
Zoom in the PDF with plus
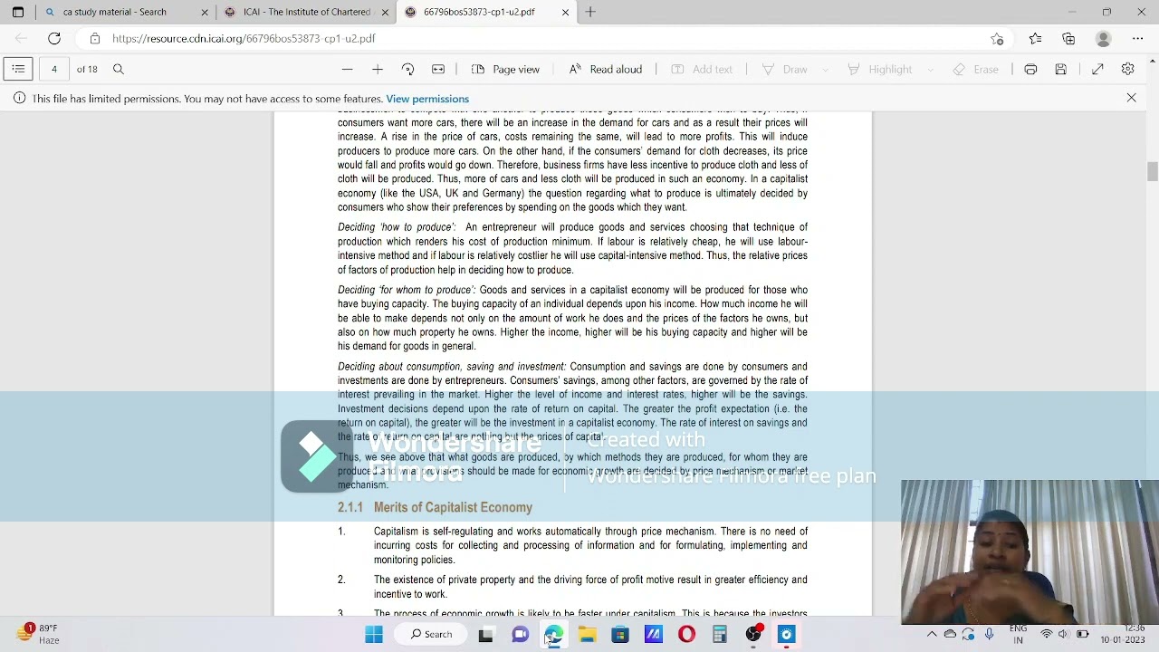point(377,69)
